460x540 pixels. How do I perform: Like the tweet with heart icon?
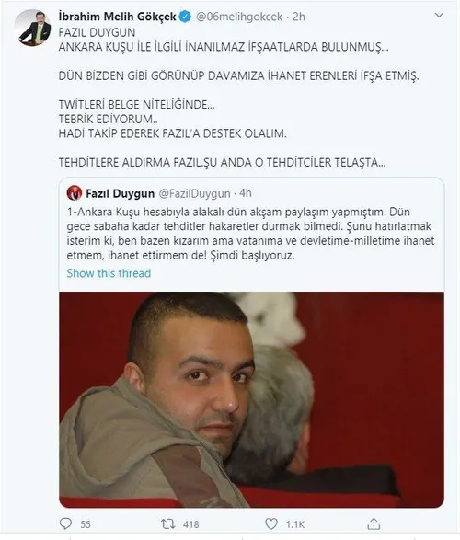pyautogui.click(x=271, y=523)
